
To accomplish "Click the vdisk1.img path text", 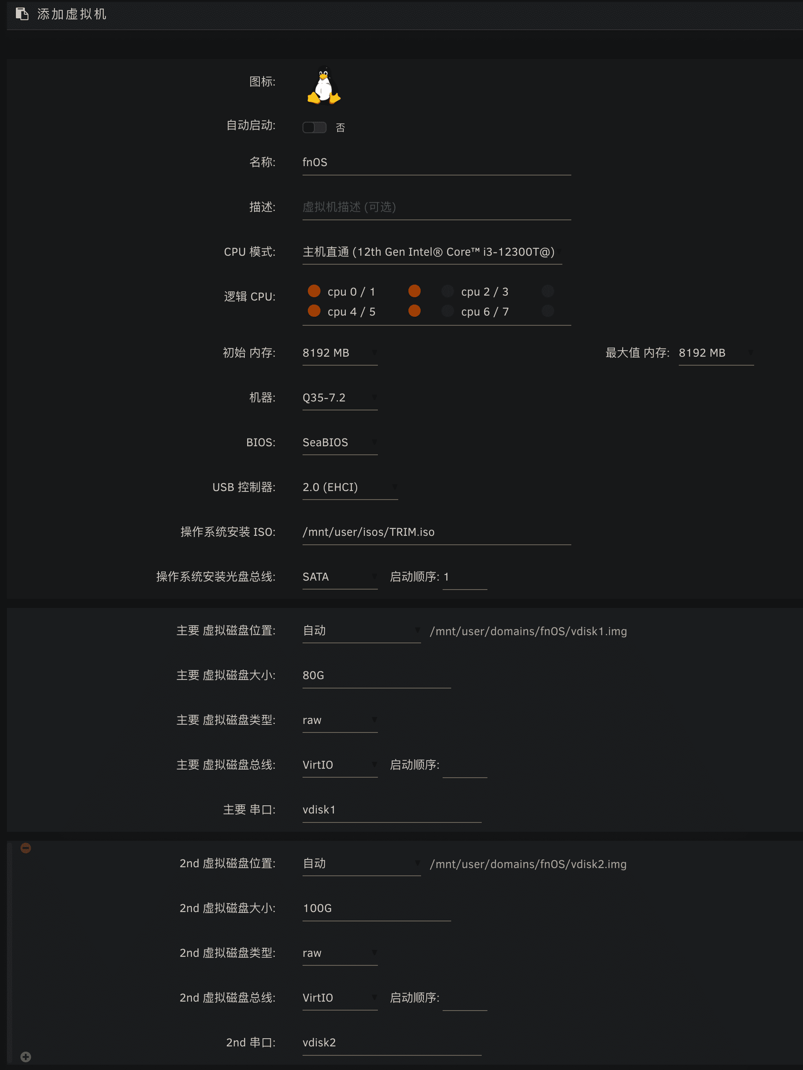I will tap(528, 631).
